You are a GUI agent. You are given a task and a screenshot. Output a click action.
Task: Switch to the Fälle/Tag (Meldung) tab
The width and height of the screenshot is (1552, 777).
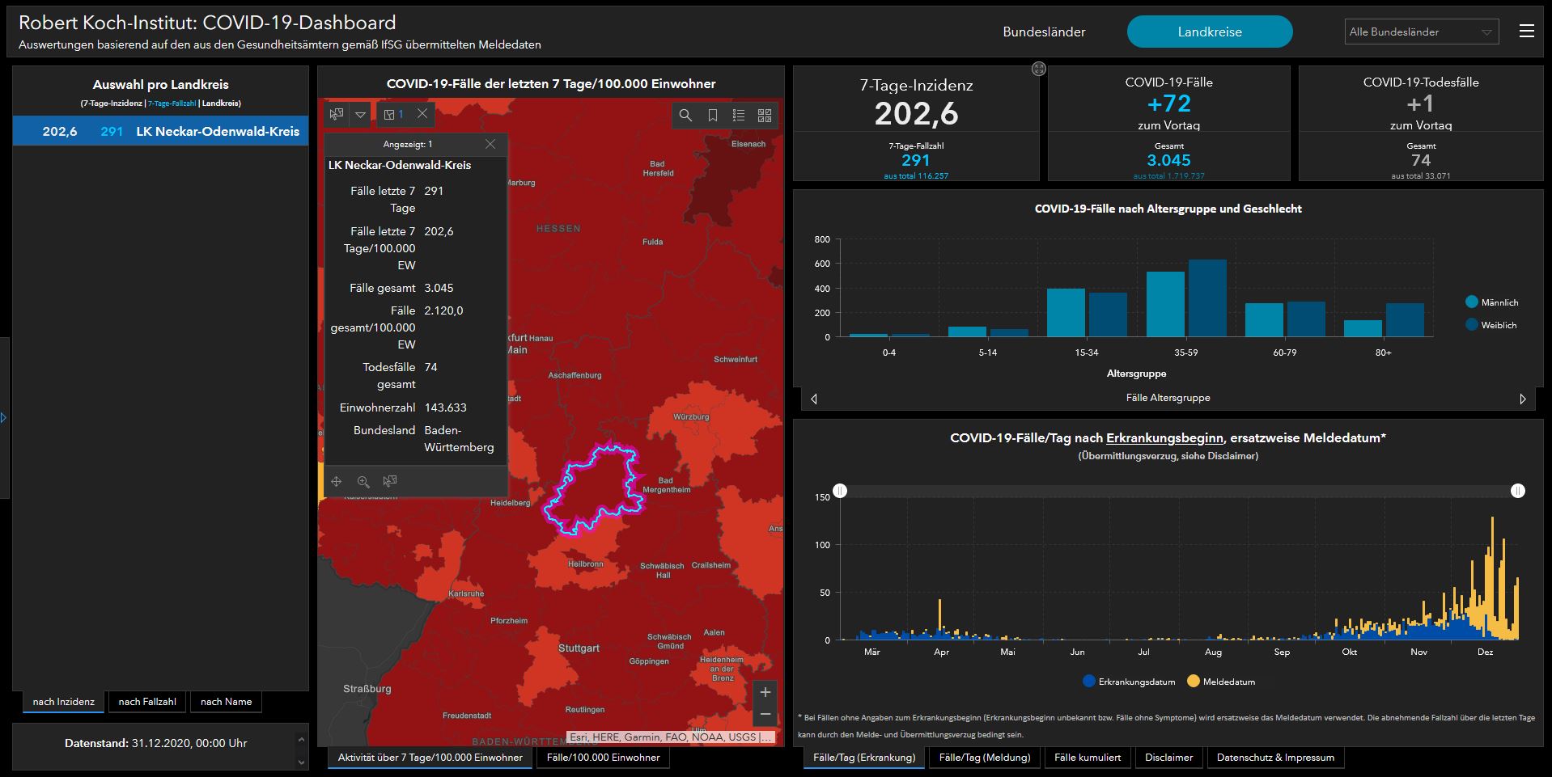click(984, 758)
